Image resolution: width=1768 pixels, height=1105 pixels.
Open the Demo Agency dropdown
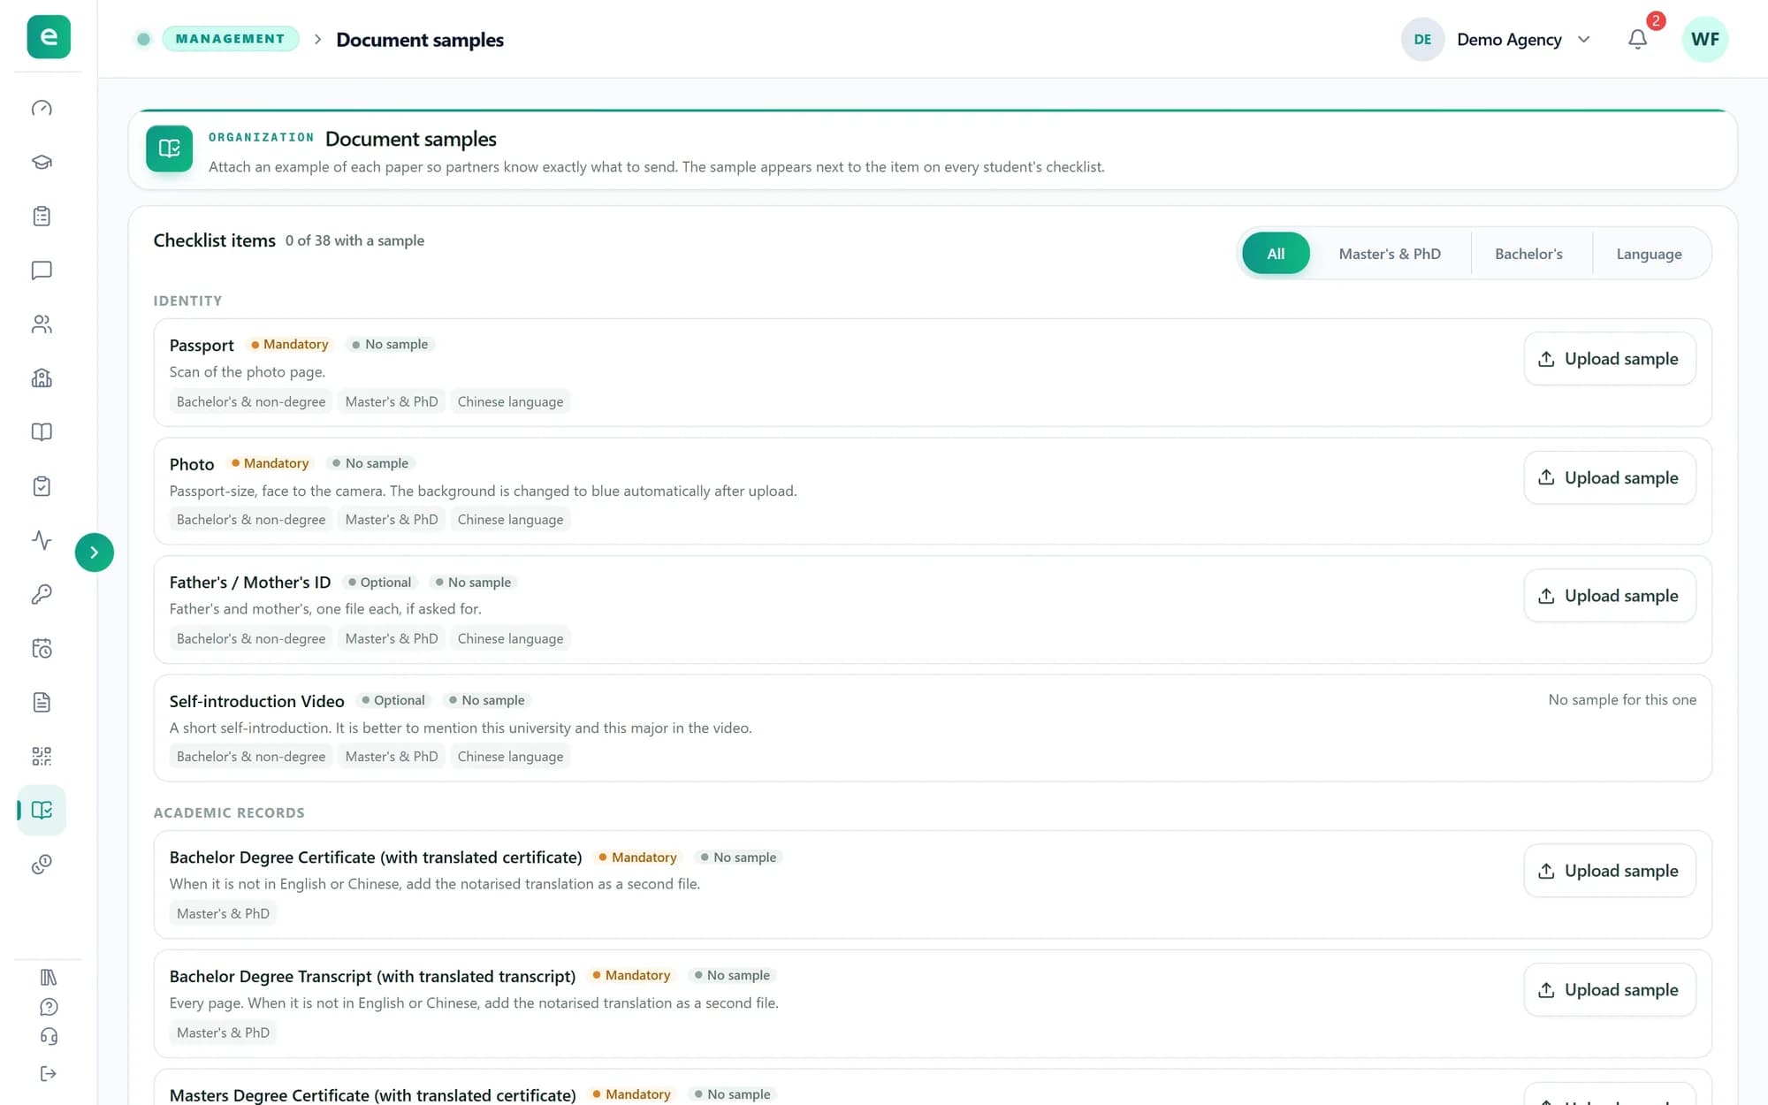1497,39
